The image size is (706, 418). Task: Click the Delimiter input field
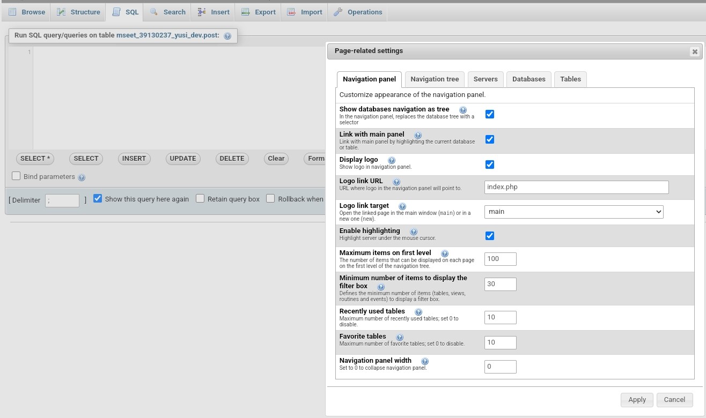[62, 200]
